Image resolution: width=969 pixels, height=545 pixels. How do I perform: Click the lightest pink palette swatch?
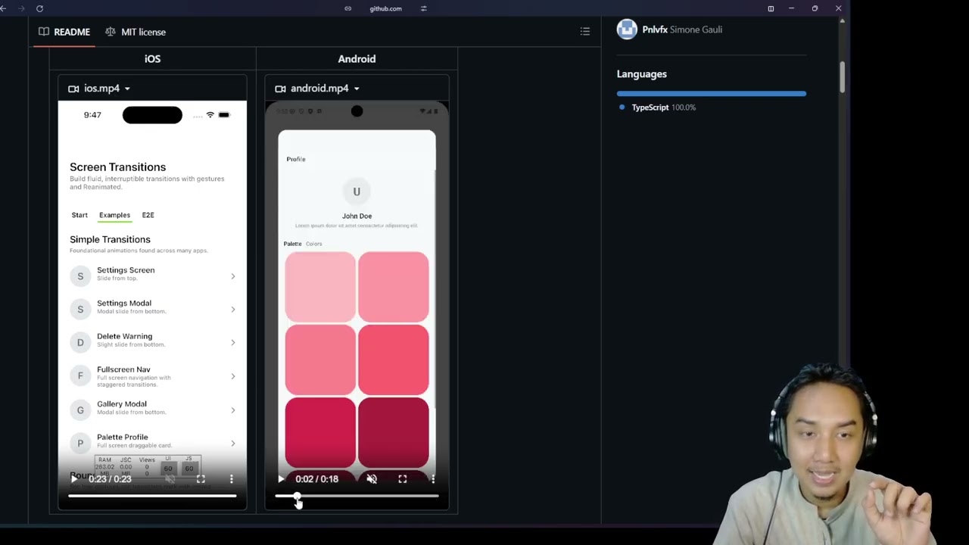320,288
